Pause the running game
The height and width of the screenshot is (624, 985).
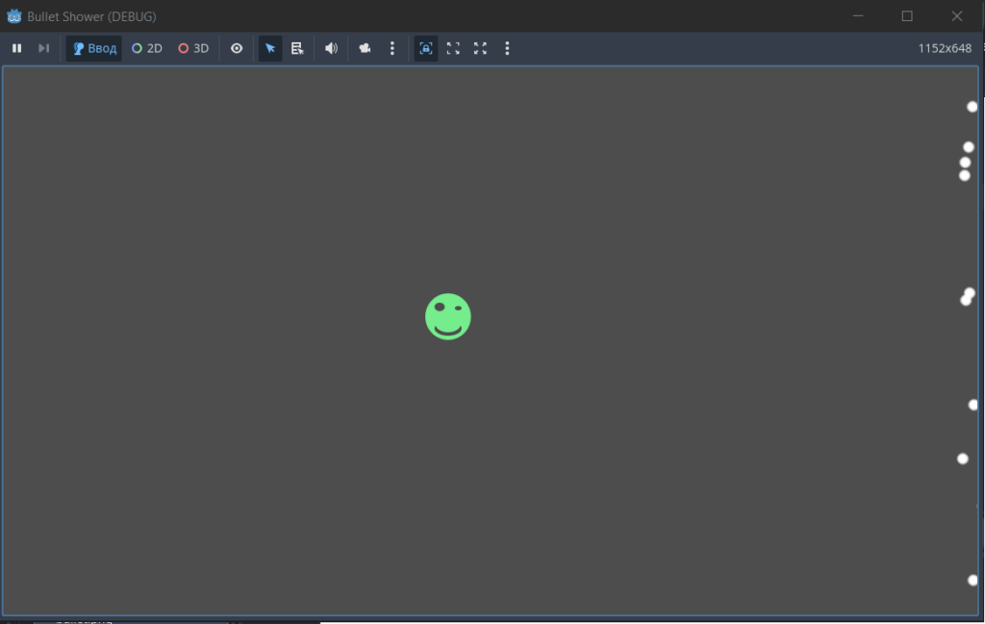point(17,48)
